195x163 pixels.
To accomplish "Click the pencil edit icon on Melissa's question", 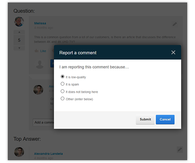I will pyautogui.click(x=174, y=24).
